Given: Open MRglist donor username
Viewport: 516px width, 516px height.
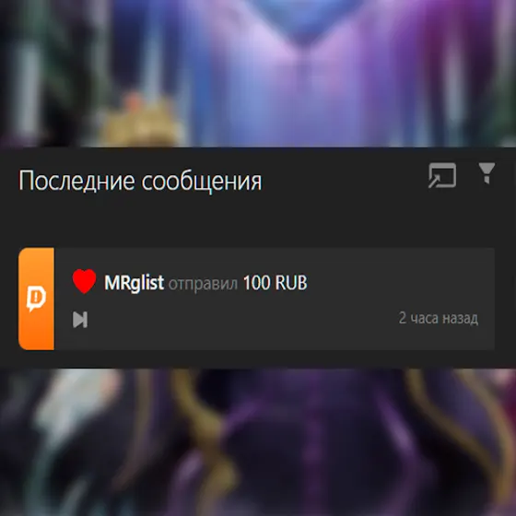Looking at the screenshot, I should pos(134,283).
